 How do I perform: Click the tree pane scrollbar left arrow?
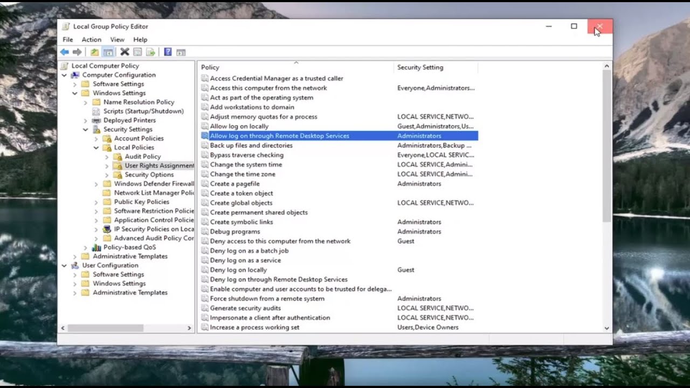[x=63, y=328]
